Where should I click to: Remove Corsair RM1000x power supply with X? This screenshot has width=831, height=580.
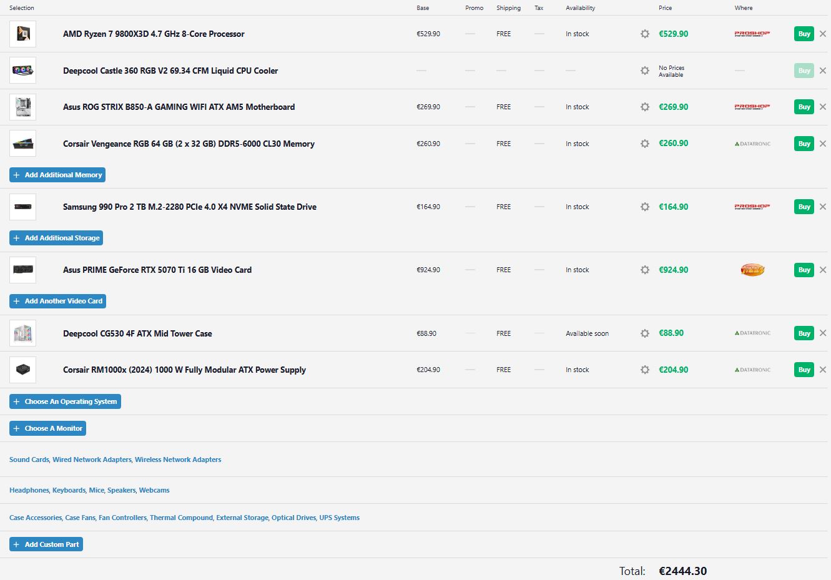pos(823,370)
